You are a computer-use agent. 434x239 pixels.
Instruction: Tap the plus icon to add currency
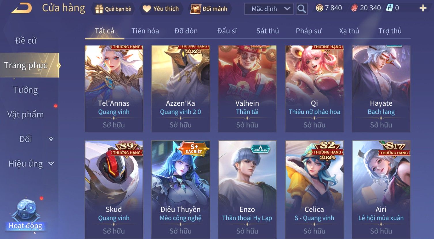point(422,8)
